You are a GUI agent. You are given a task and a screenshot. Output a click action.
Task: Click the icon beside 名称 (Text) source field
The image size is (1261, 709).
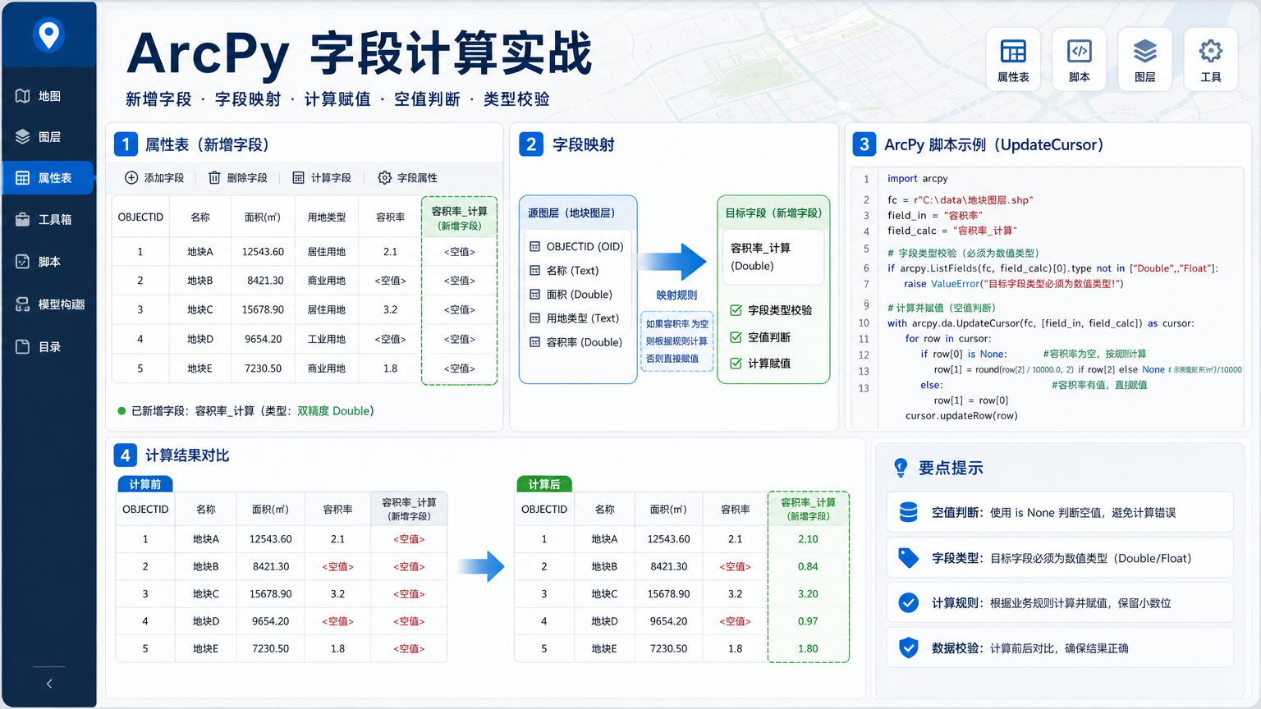pos(535,271)
